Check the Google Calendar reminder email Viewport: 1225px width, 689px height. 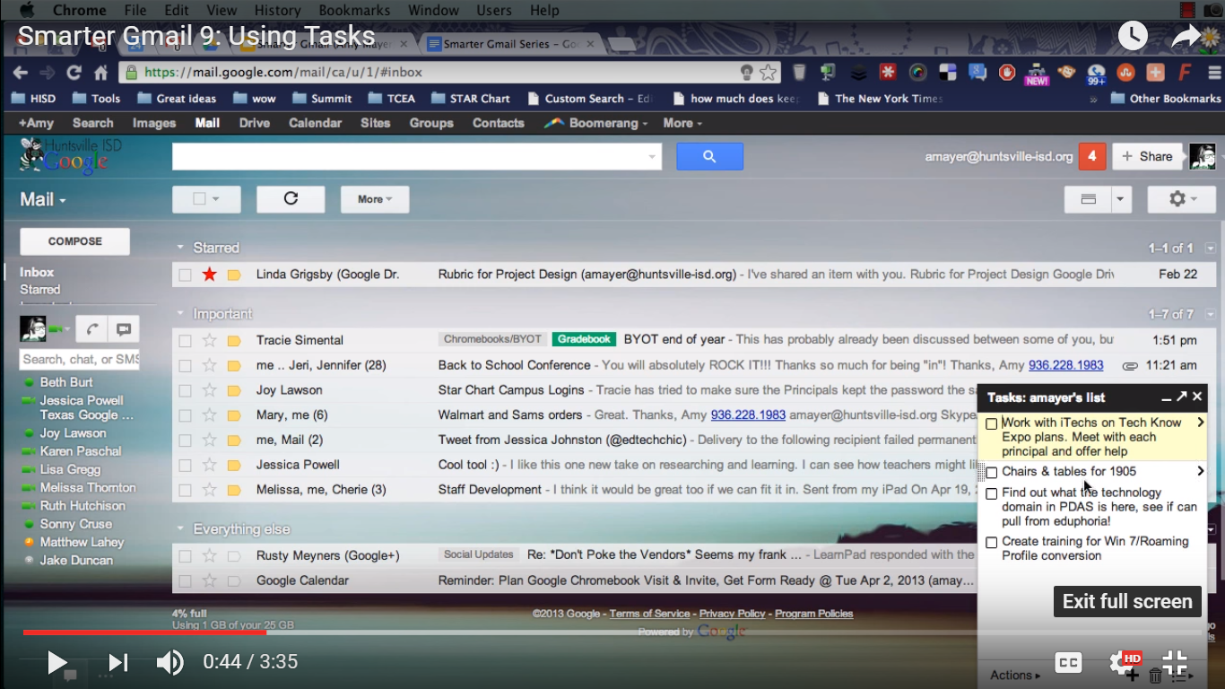(x=185, y=581)
